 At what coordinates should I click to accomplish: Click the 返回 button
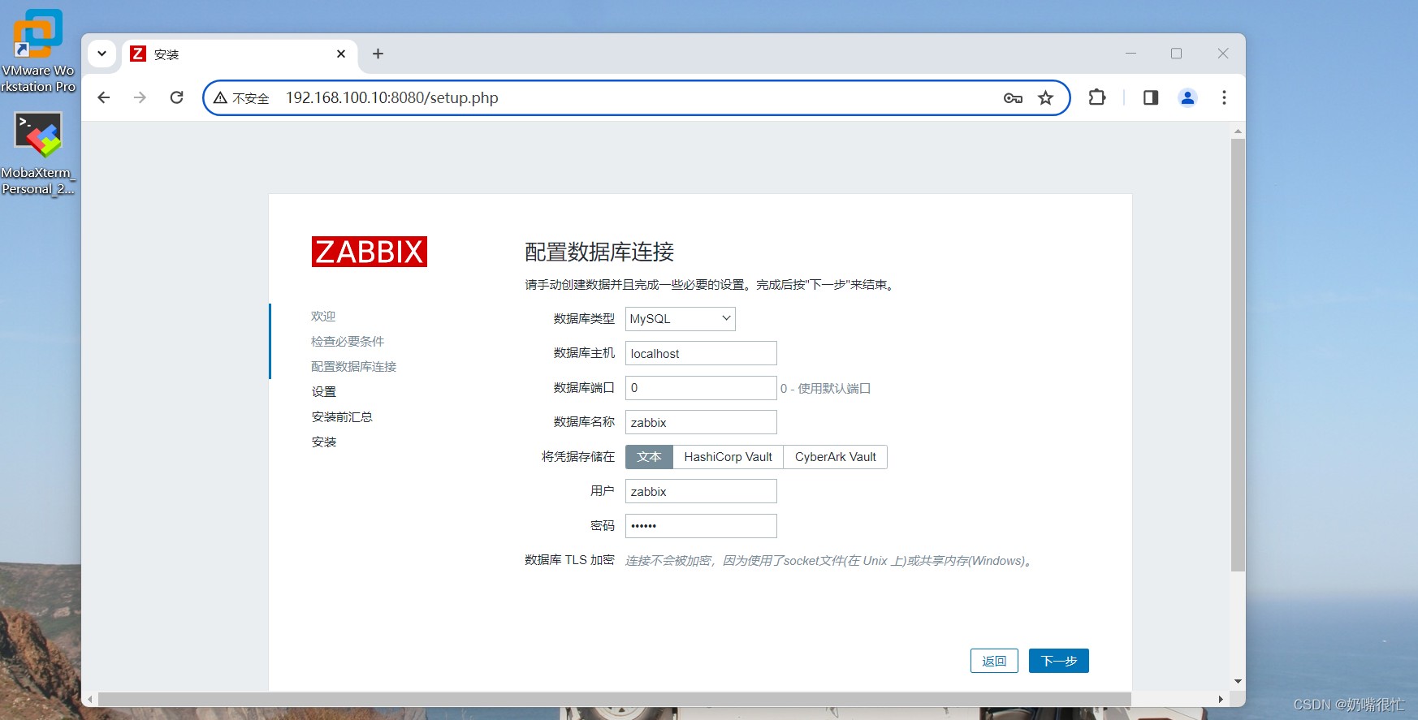click(x=994, y=661)
